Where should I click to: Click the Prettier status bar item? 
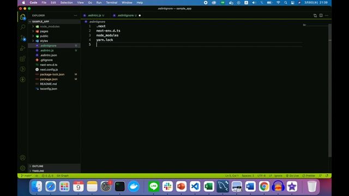click(309, 176)
